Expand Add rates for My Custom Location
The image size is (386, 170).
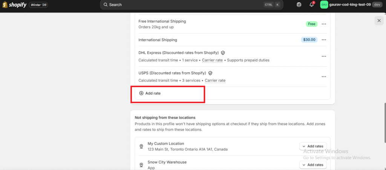click(313, 146)
